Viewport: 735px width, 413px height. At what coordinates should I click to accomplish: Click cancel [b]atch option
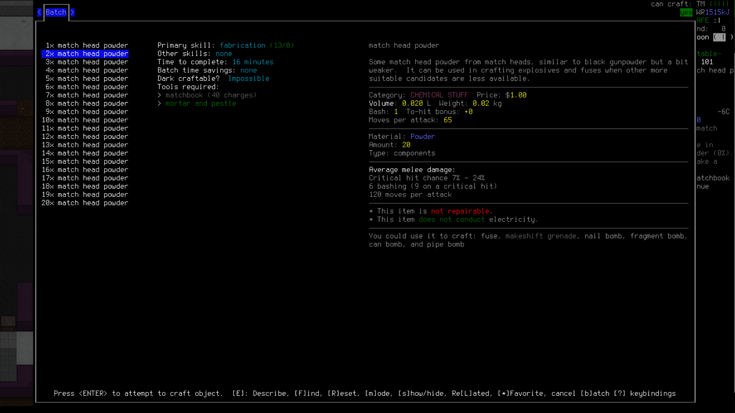point(580,393)
